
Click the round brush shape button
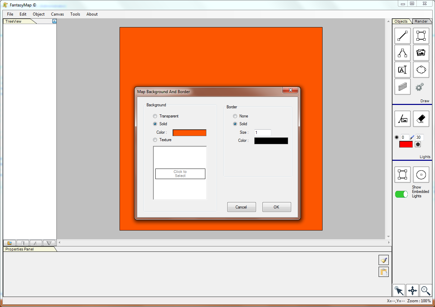click(418, 144)
